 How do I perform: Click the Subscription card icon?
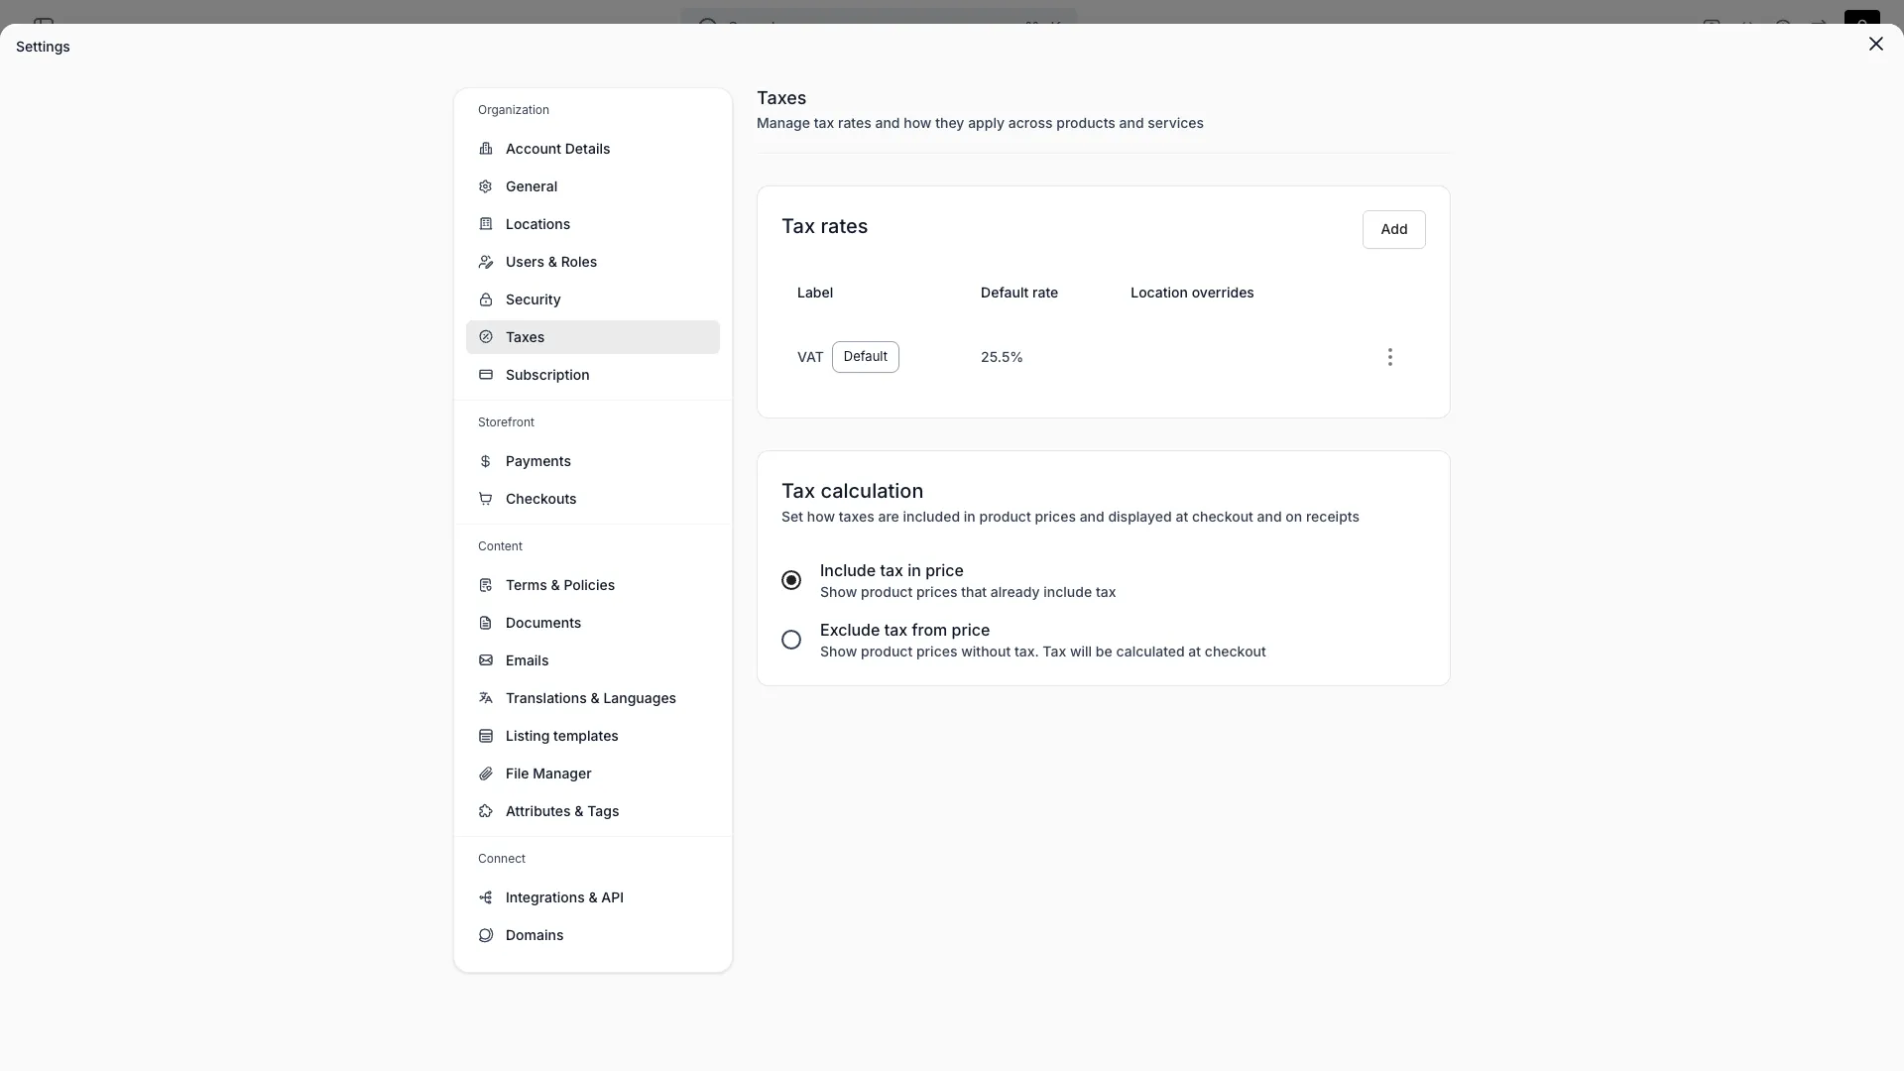[x=486, y=375]
